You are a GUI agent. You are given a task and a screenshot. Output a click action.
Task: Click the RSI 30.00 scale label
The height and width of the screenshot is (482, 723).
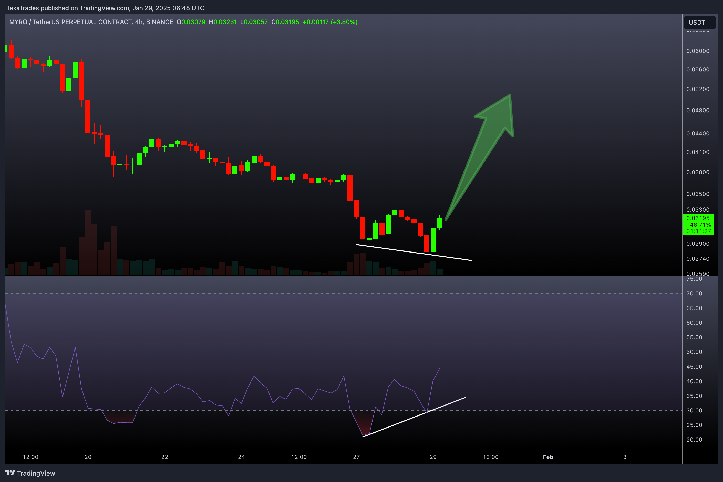coord(694,411)
